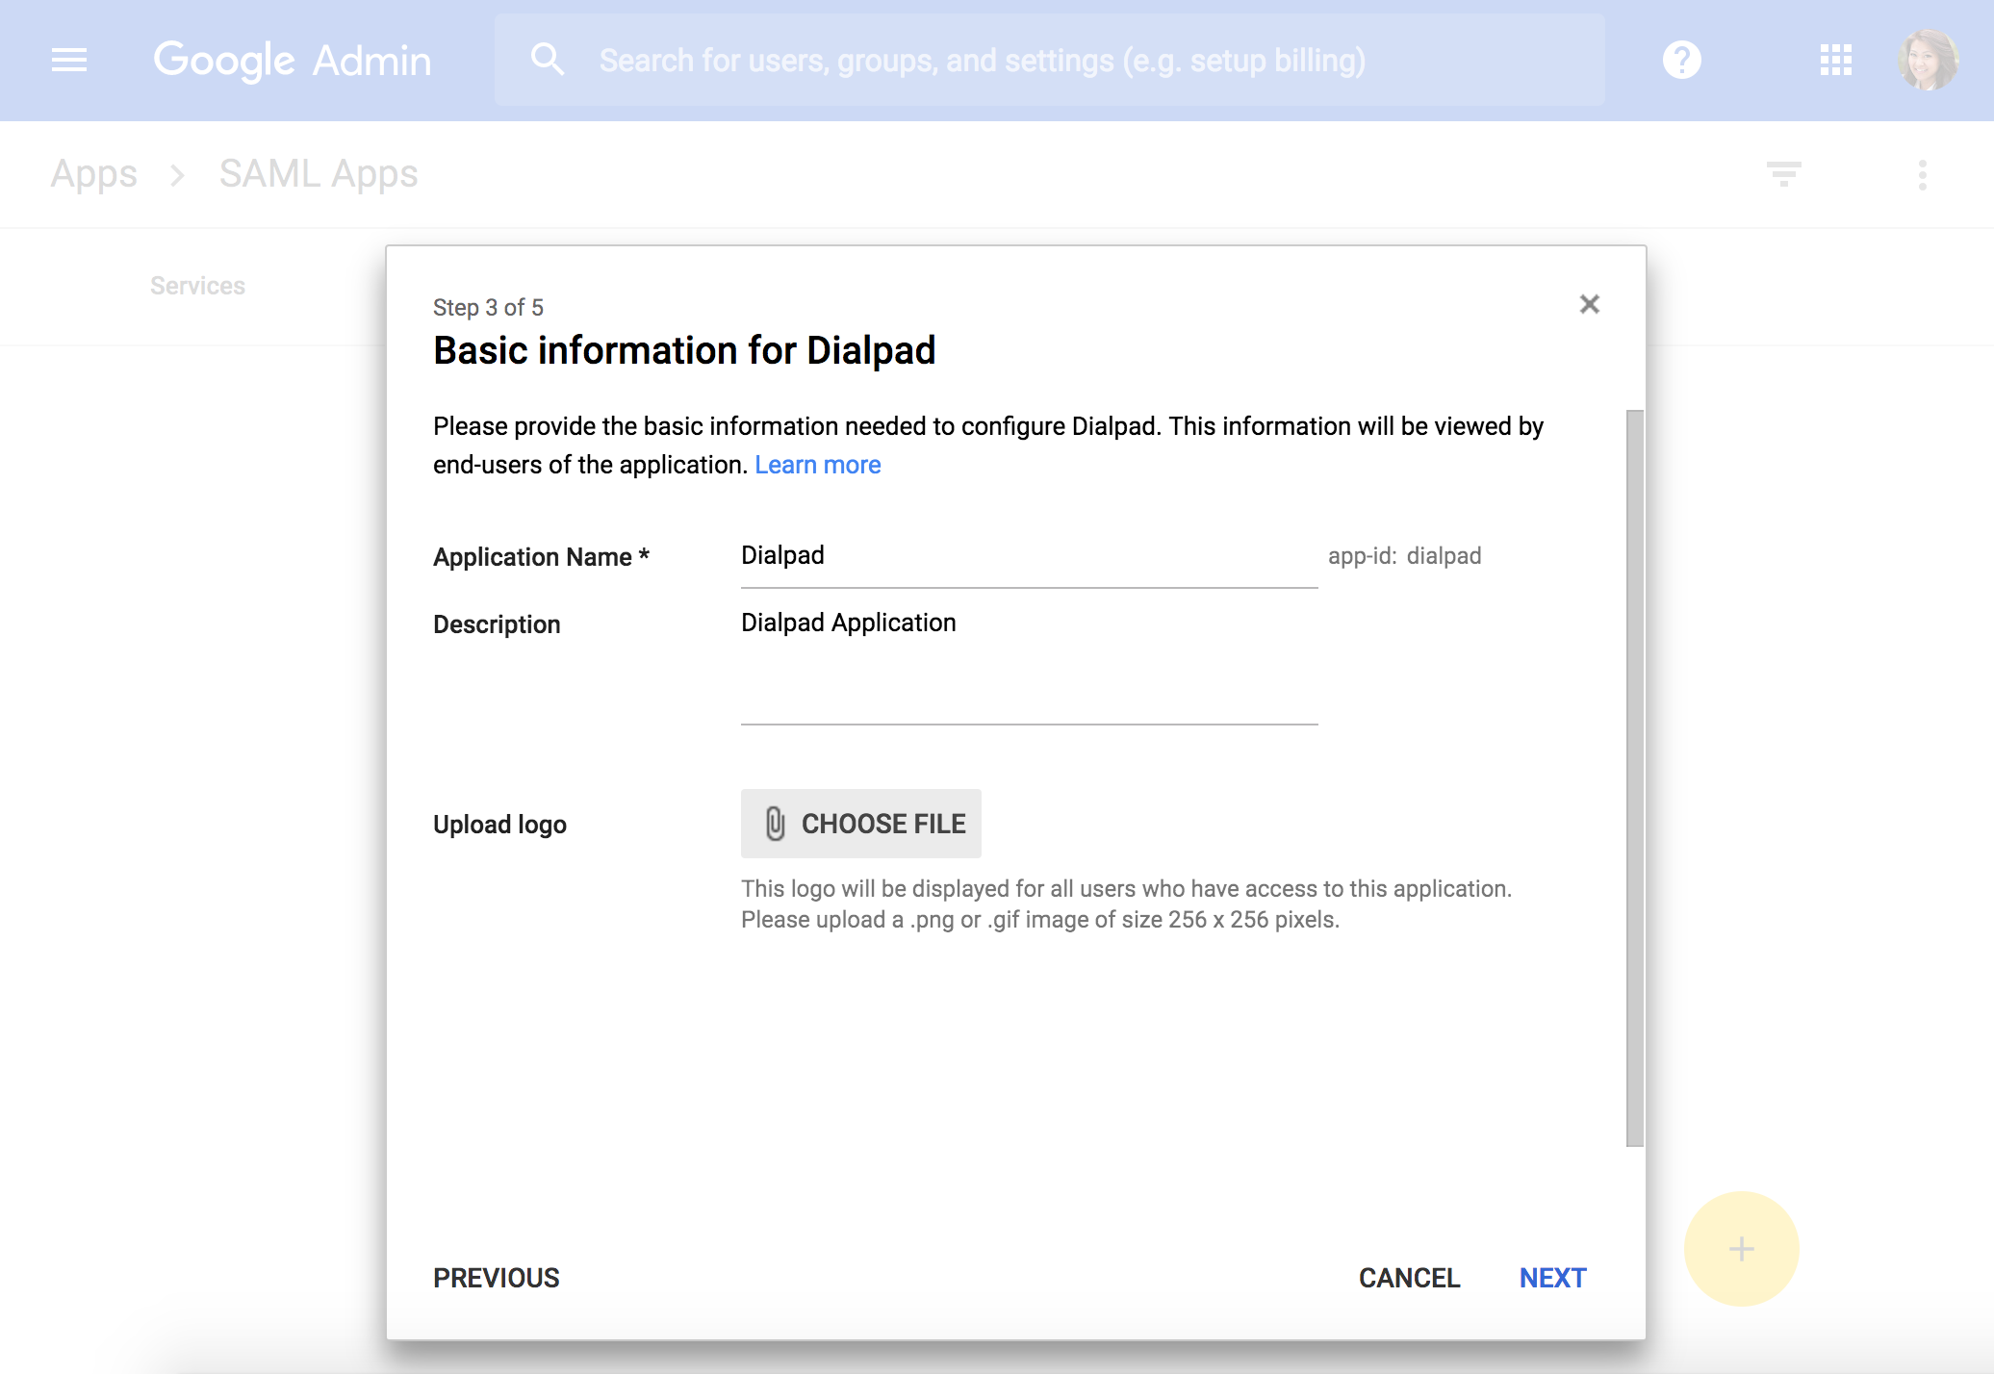Open the hamburger main menu
Screen dimensions: 1994x1374
pos(69,60)
